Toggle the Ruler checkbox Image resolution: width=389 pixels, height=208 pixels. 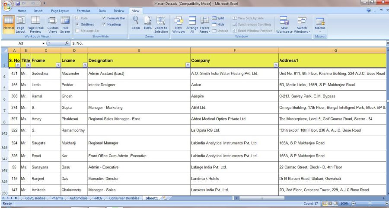[77, 18]
